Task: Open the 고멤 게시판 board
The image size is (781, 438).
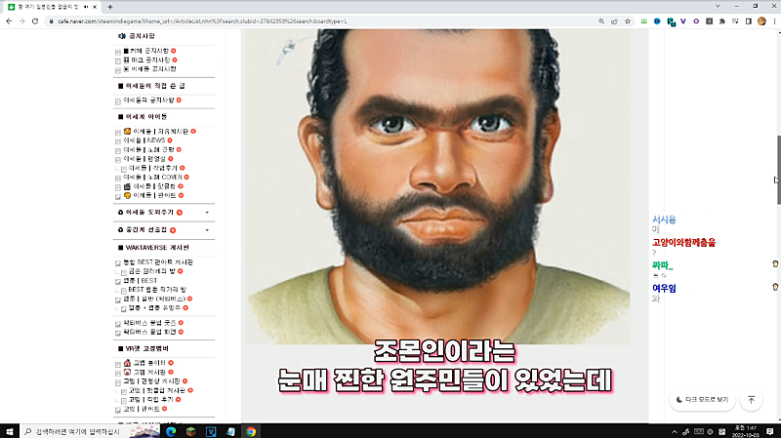Action: [x=149, y=372]
